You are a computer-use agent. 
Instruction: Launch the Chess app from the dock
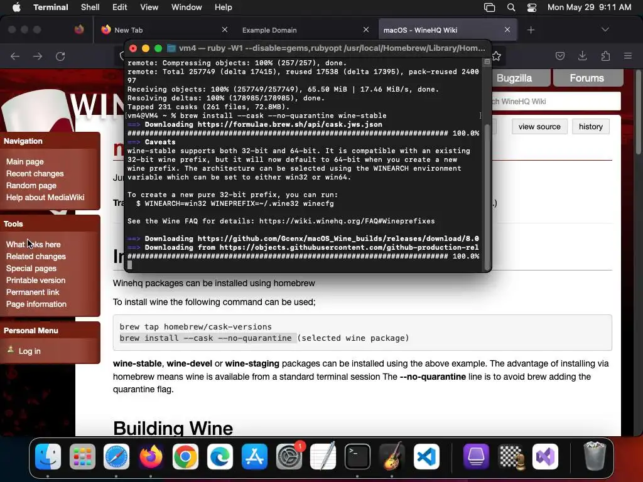coord(511,456)
